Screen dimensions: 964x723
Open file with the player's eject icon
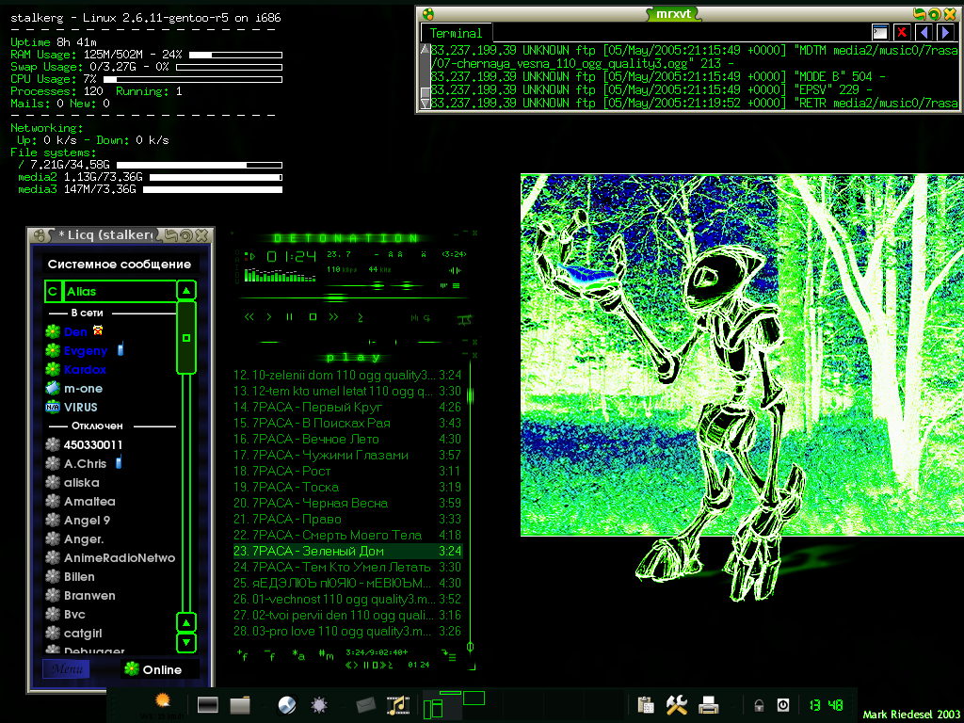point(361,317)
